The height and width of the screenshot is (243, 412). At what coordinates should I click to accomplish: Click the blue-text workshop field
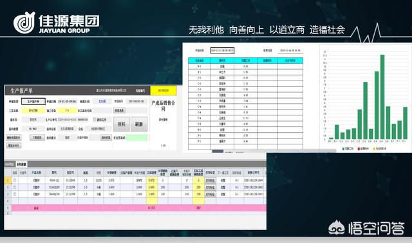pyautogui.click(x=102, y=101)
